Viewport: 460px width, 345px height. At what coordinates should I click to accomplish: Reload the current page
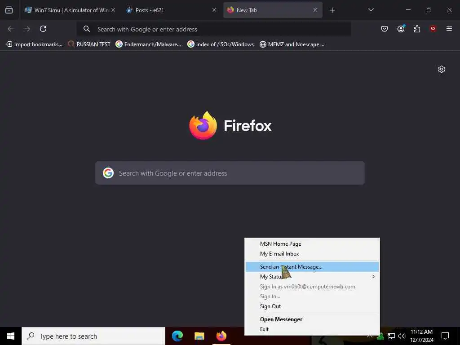[43, 29]
